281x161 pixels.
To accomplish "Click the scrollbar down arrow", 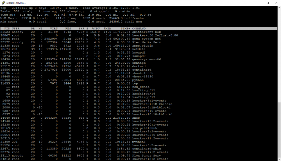I will point(279,159).
